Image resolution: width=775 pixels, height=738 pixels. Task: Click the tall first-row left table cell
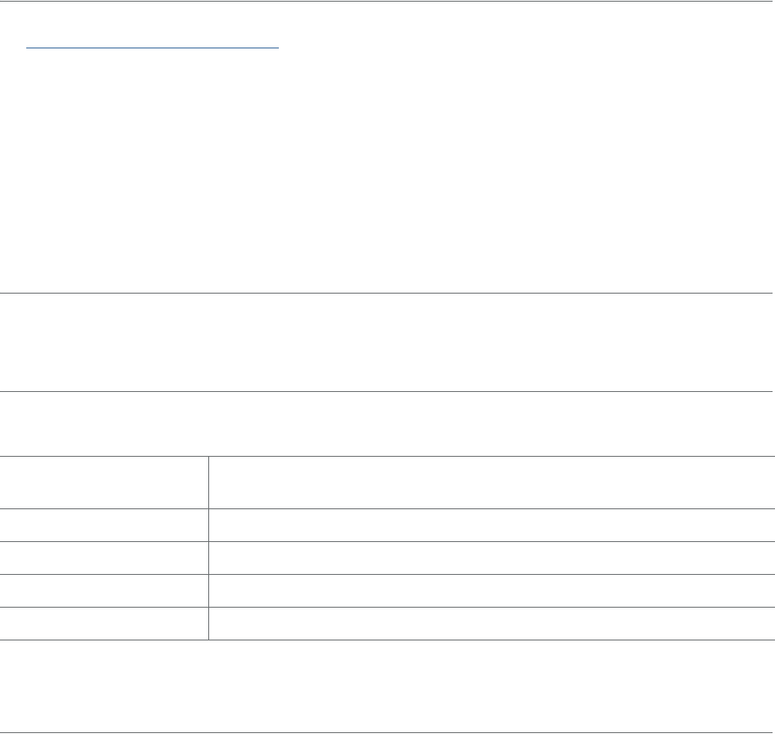coord(104,482)
